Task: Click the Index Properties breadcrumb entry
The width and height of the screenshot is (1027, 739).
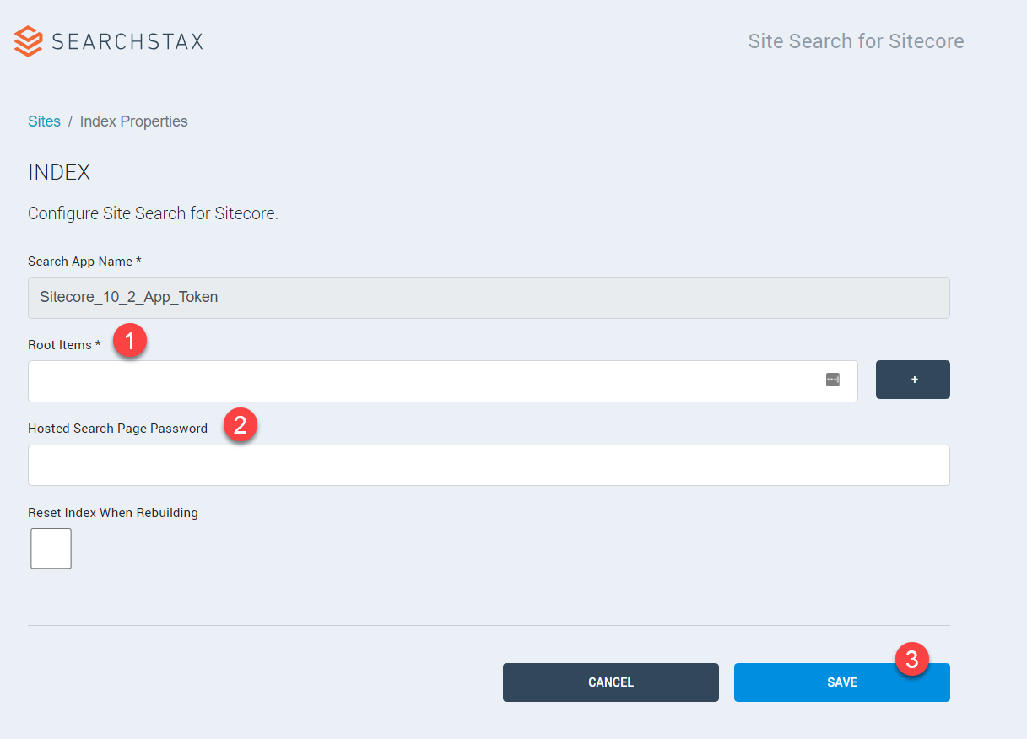Action: (x=133, y=121)
